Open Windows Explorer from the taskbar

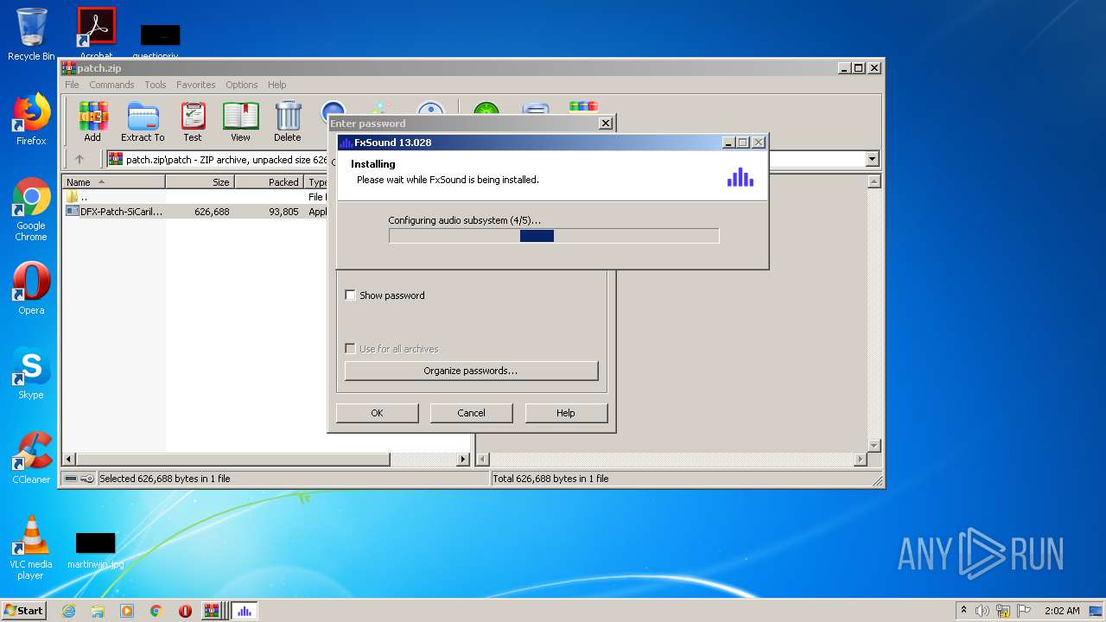(x=98, y=611)
